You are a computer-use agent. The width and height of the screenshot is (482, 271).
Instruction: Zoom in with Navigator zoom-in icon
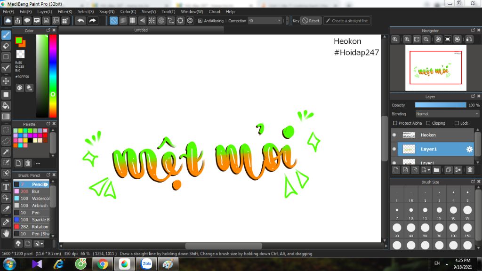pyautogui.click(x=407, y=40)
